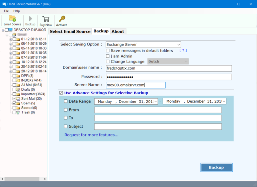257x187 pixels.
Task: Select the INBOX (7414) folder icon
Action: (x=18, y=80)
